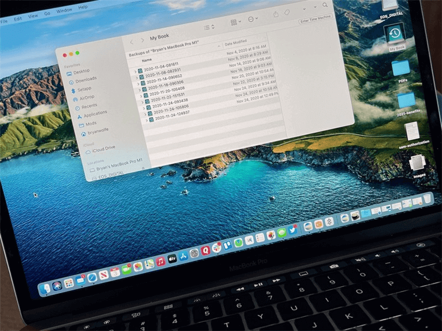Launch Apple TV from the Dock
This screenshot has width=442, height=331.
(x=172, y=259)
